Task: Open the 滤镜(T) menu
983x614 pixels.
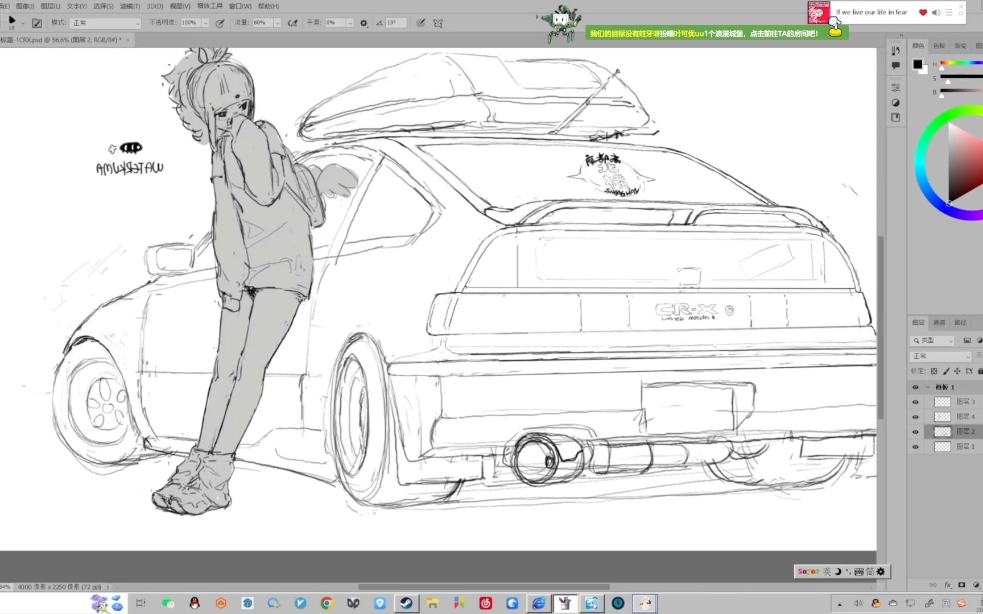Action: [130, 6]
